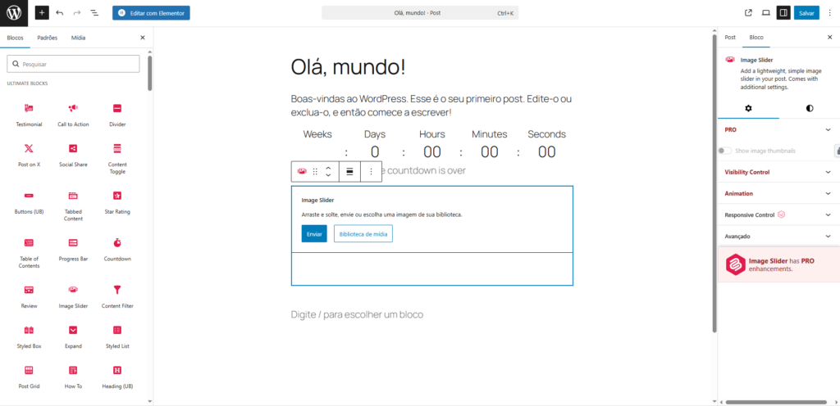This screenshot has width=840, height=406.
Task: Insert the Post on X block
Action: click(x=29, y=155)
